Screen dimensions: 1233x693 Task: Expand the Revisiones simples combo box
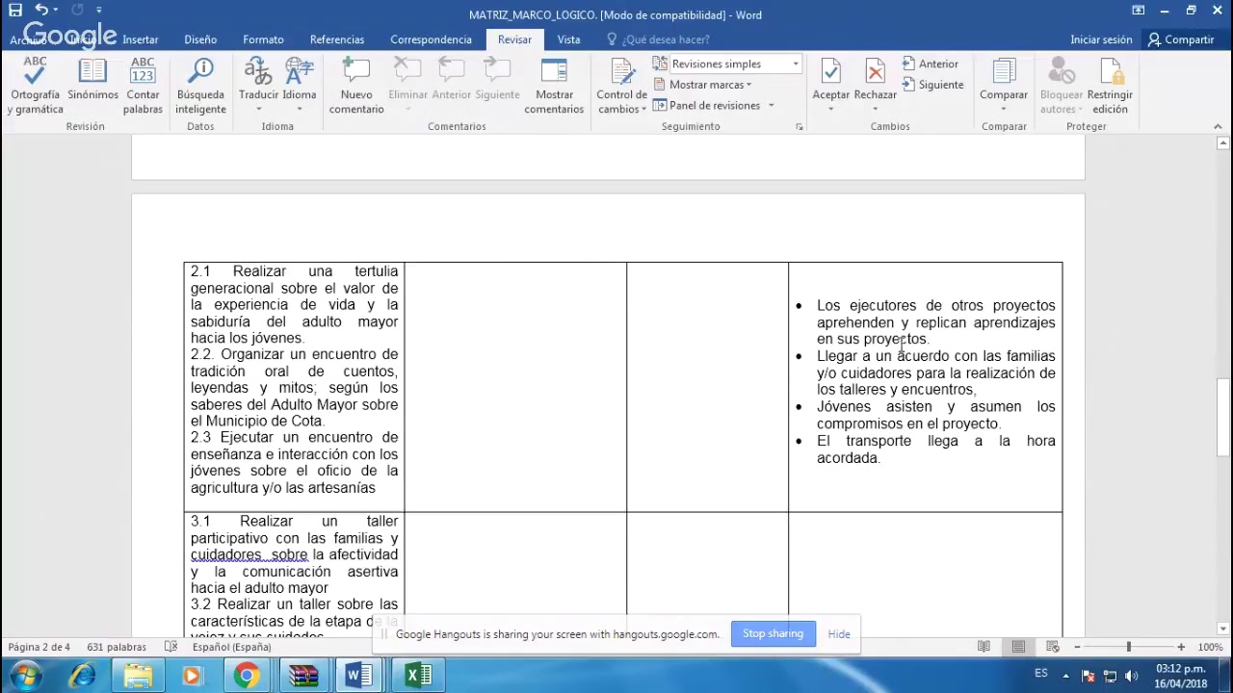795,64
